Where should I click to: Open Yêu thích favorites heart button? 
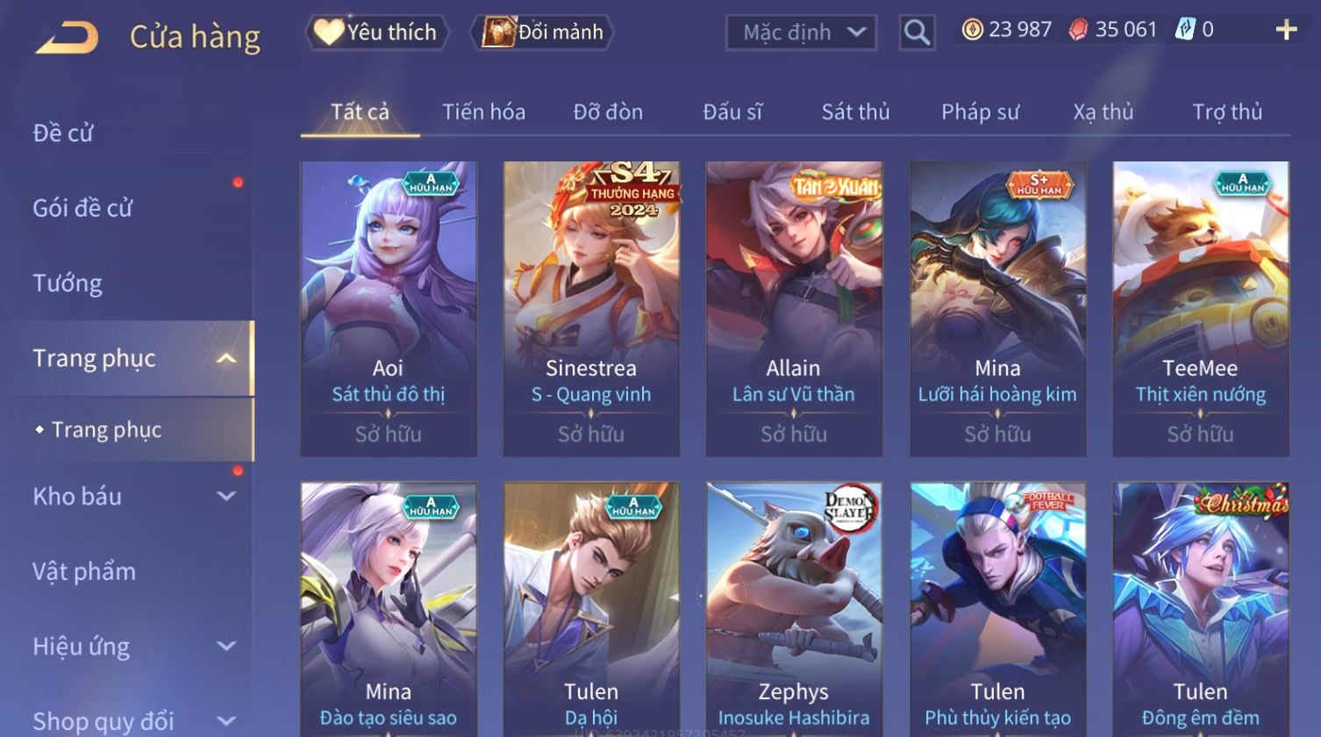376,32
